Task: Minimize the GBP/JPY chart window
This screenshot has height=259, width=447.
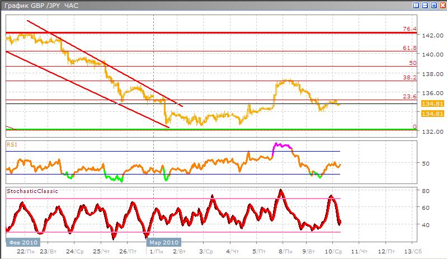Action: tap(424, 5)
